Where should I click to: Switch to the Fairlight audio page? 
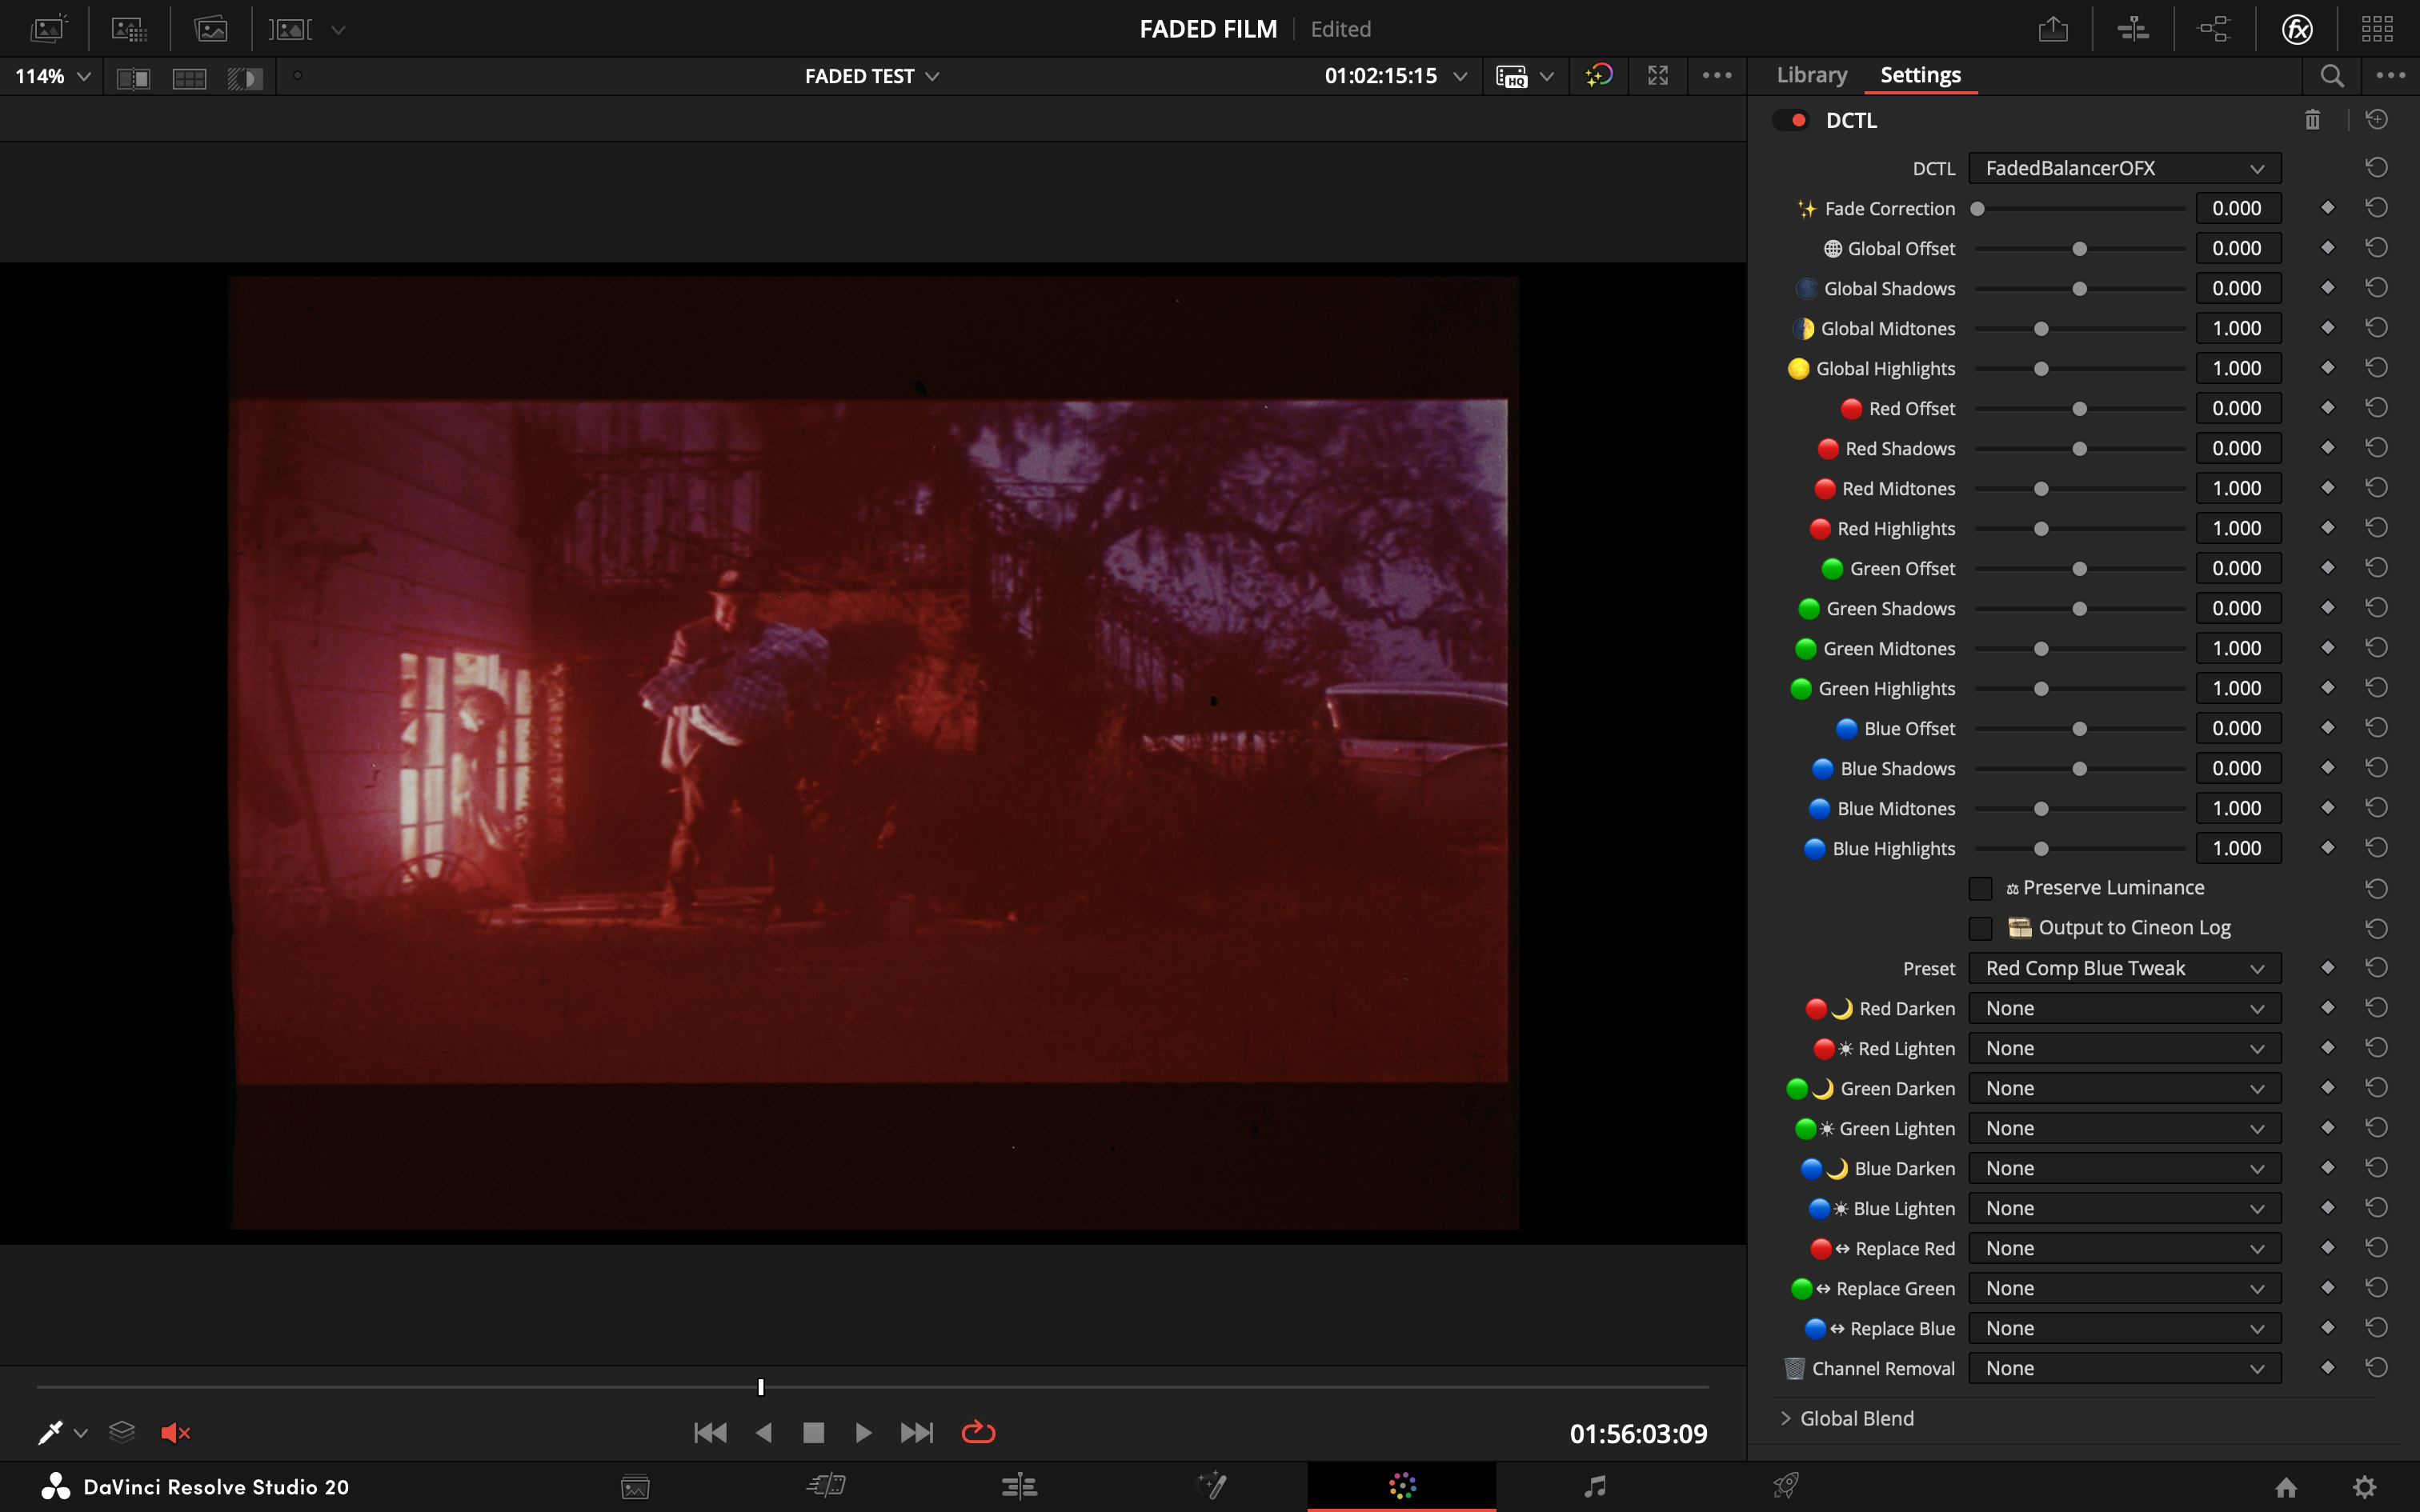[x=1595, y=1486]
